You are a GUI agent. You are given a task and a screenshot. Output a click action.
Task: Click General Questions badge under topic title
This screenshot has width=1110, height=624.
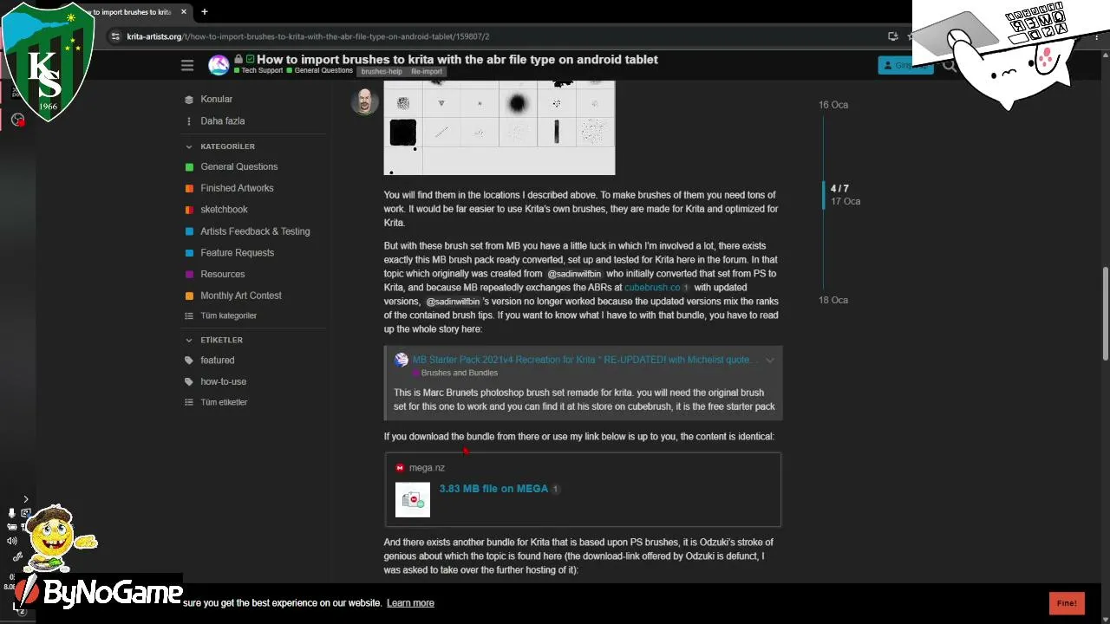(x=320, y=71)
